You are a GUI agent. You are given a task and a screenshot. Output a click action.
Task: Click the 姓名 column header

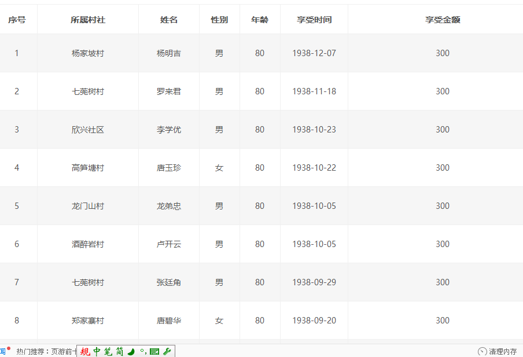tap(169, 20)
